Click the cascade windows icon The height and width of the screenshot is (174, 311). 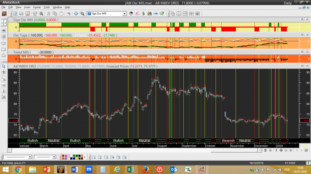pyautogui.click(x=173, y=14)
